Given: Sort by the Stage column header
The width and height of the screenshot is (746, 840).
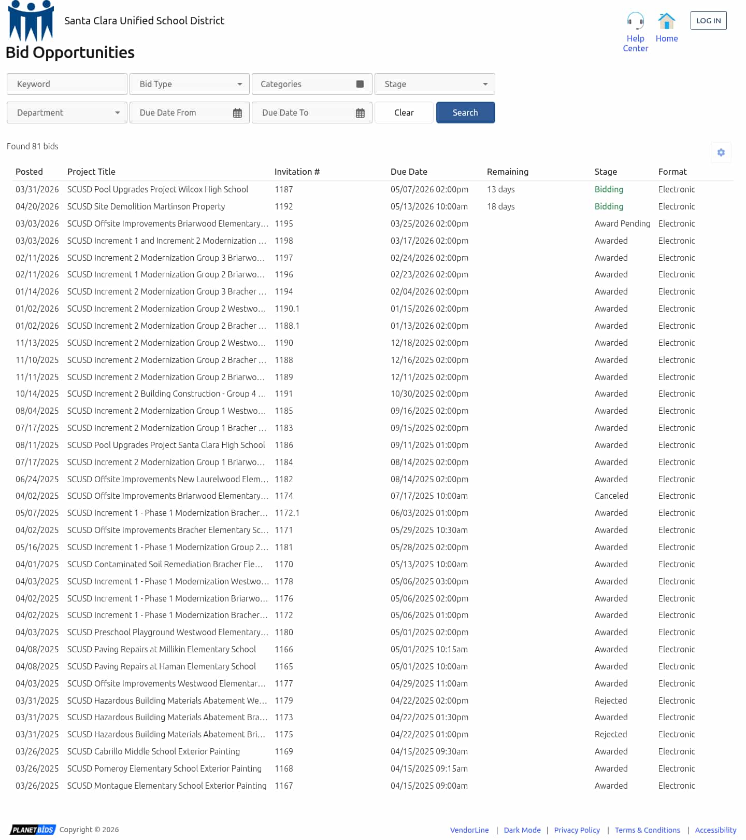Looking at the screenshot, I should pos(606,172).
